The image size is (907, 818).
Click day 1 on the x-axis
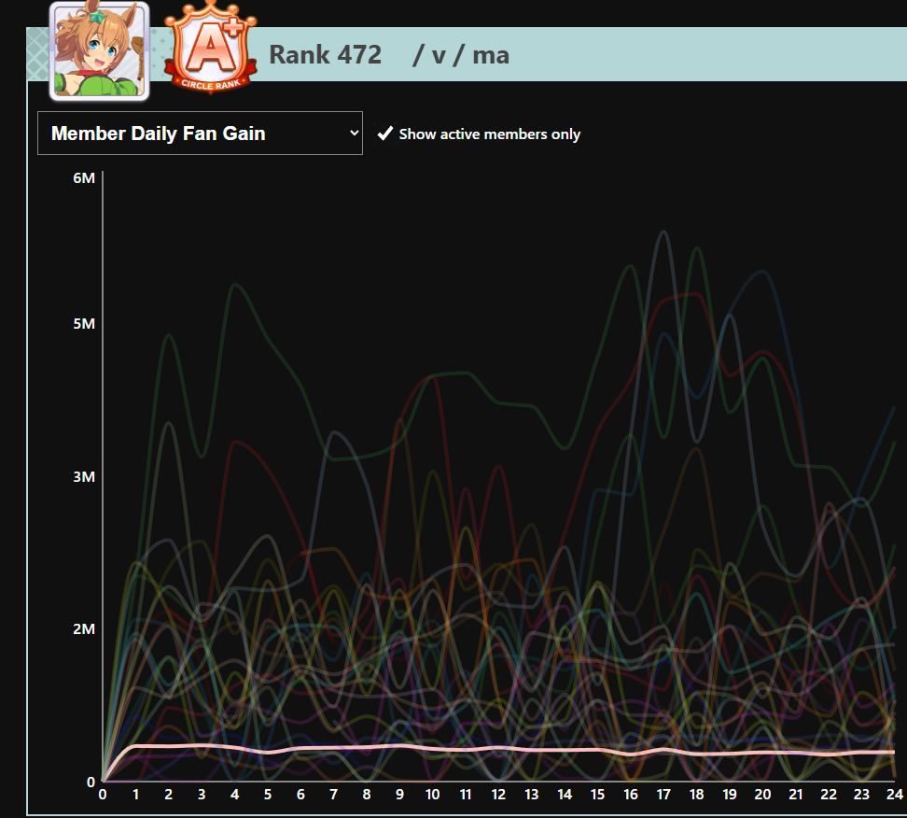point(135,795)
